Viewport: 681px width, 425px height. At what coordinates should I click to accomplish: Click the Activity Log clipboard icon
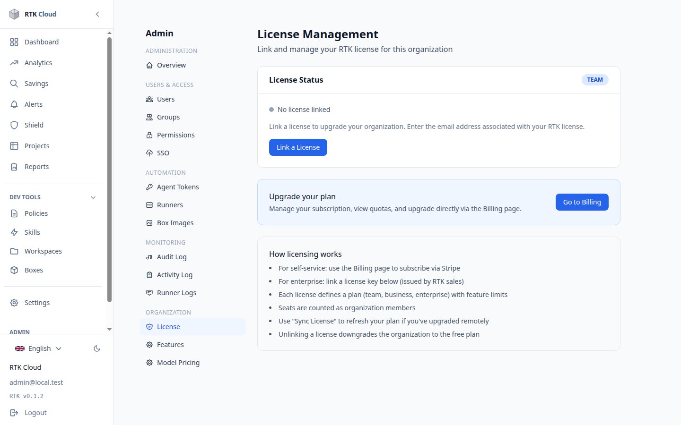coord(149,275)
